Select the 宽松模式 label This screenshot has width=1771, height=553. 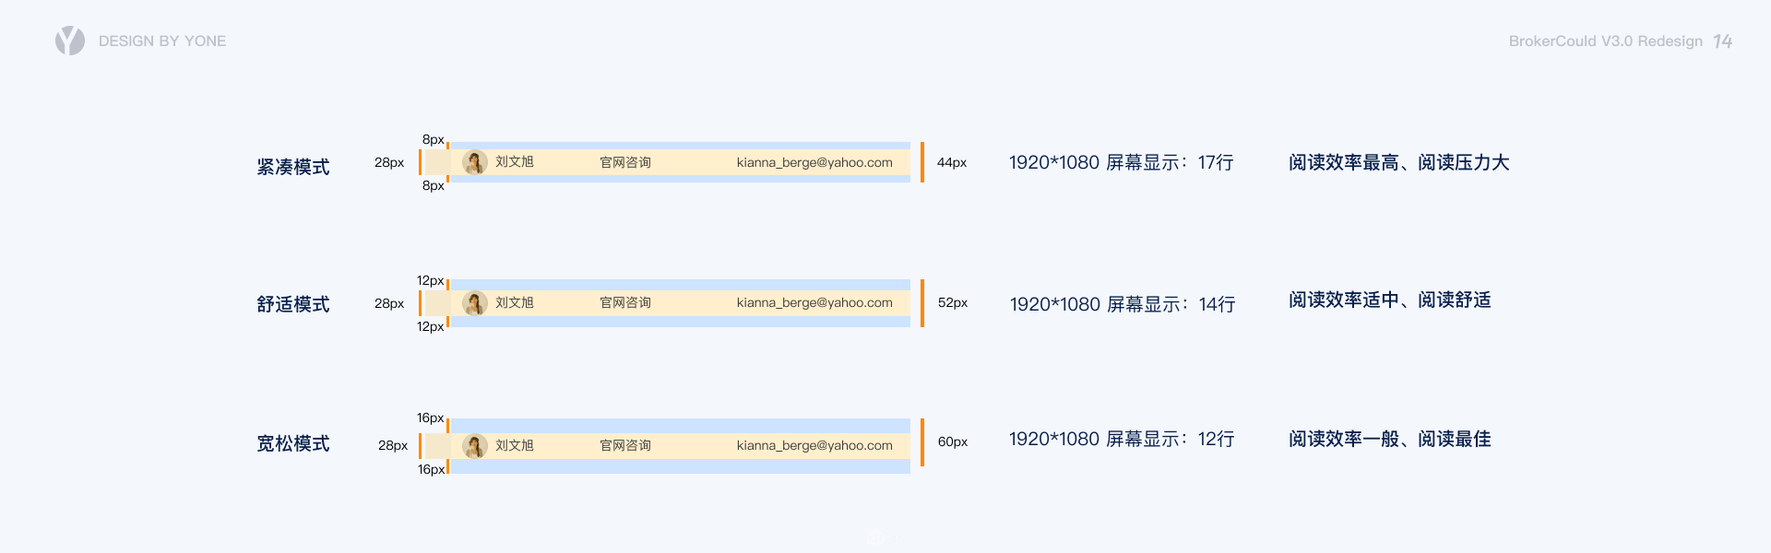(293, 443)
